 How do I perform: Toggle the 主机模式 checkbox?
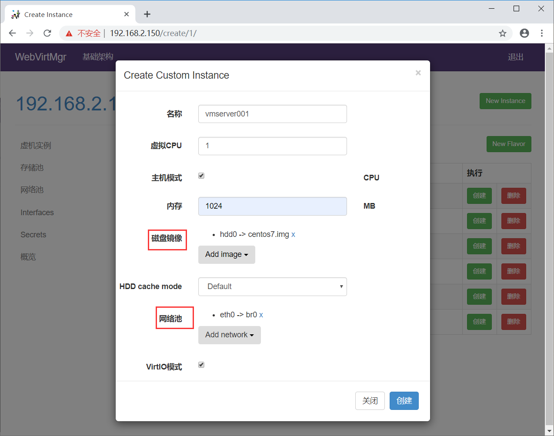pyautogui.click(x=201, y=176)
